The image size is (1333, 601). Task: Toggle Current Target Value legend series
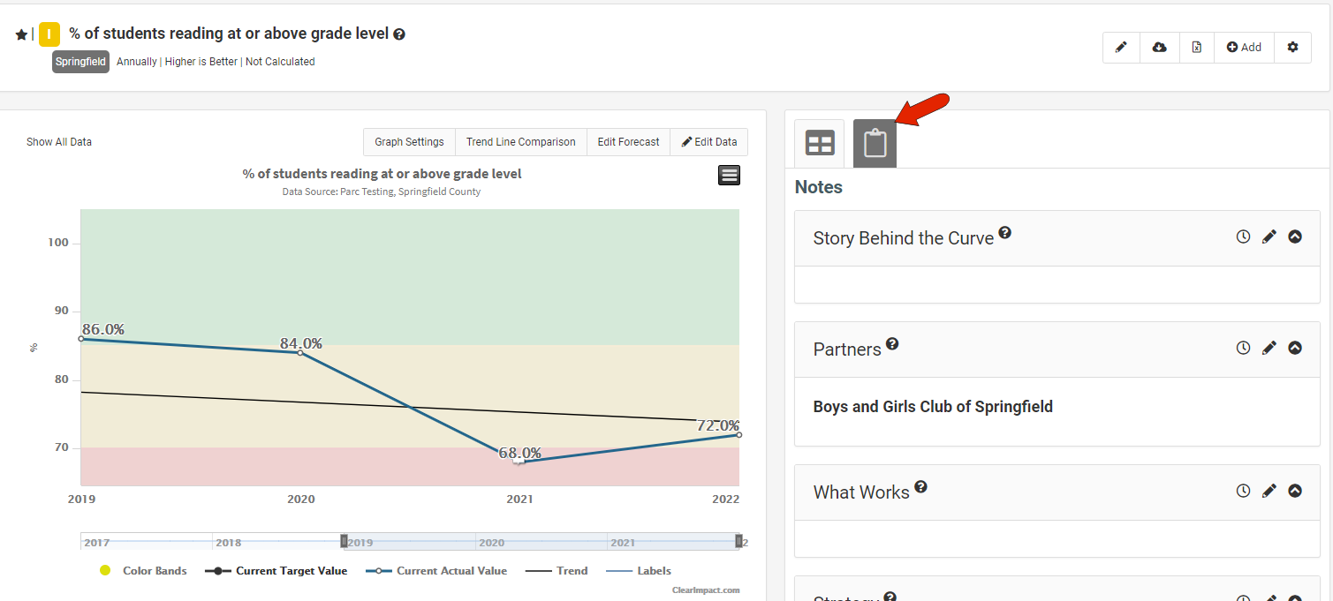(x=276, y=571)
